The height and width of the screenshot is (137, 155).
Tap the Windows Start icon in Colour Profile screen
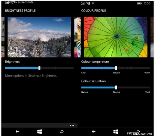pos(116,131)
